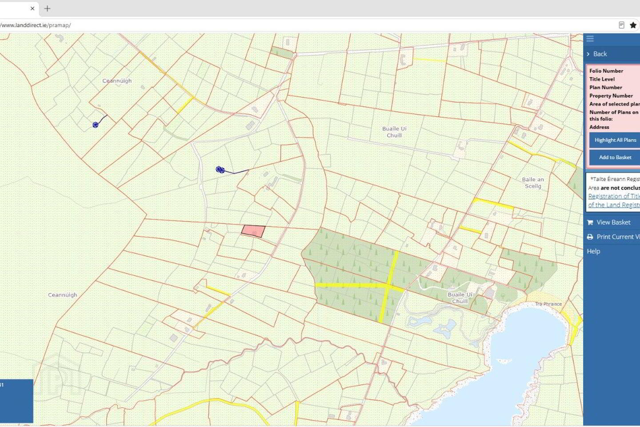The height and width of the screenshot is (427, 640).
Task: Click the Address field label
Action: (x=599, y=127)
